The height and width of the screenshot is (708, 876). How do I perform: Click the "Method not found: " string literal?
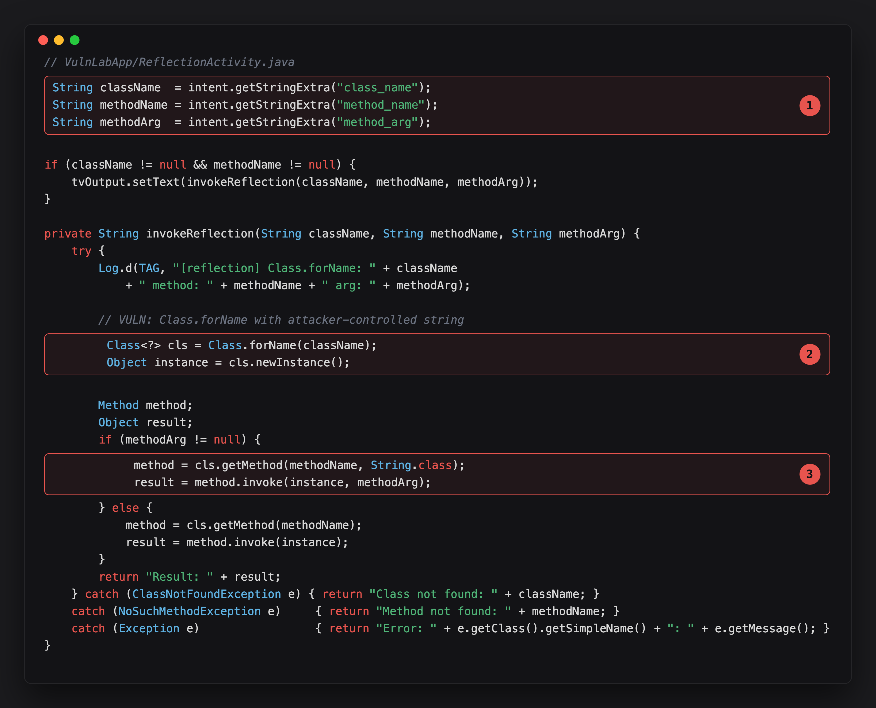pyautogui.click(x=443, y=611)
